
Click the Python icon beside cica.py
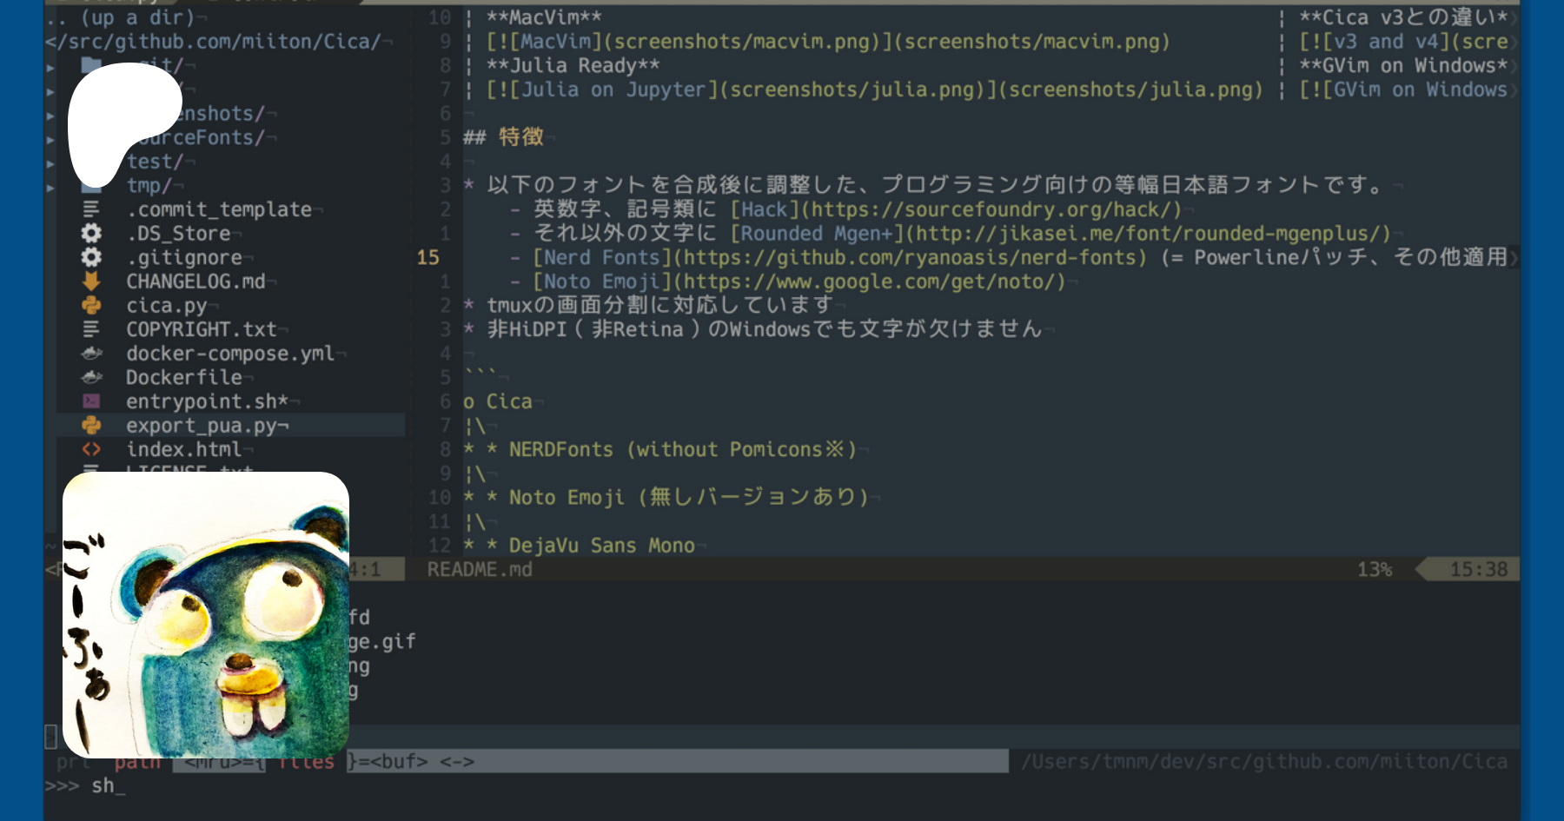coord(91,306)
